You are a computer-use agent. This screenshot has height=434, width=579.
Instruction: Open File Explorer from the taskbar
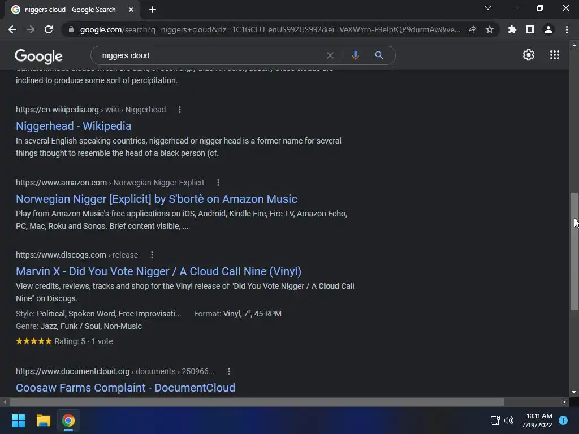pos(43,420)
